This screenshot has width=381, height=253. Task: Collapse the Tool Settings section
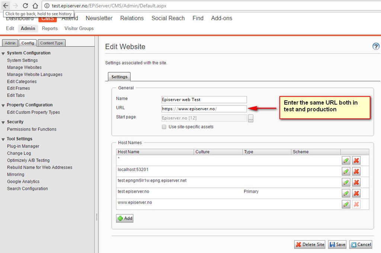pos(3,139)
